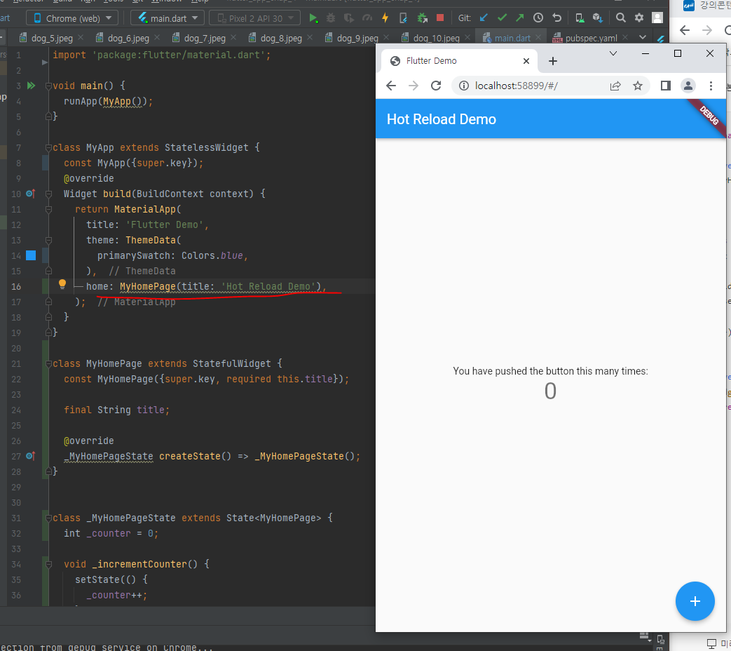Open the Flutter panel icon beside editor tabs
The height and width of the screenshot is (651, 731).
tap(661, 39)
